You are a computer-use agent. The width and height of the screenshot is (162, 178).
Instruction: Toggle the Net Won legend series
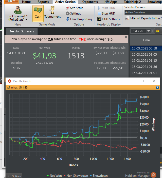click(54, 176)
